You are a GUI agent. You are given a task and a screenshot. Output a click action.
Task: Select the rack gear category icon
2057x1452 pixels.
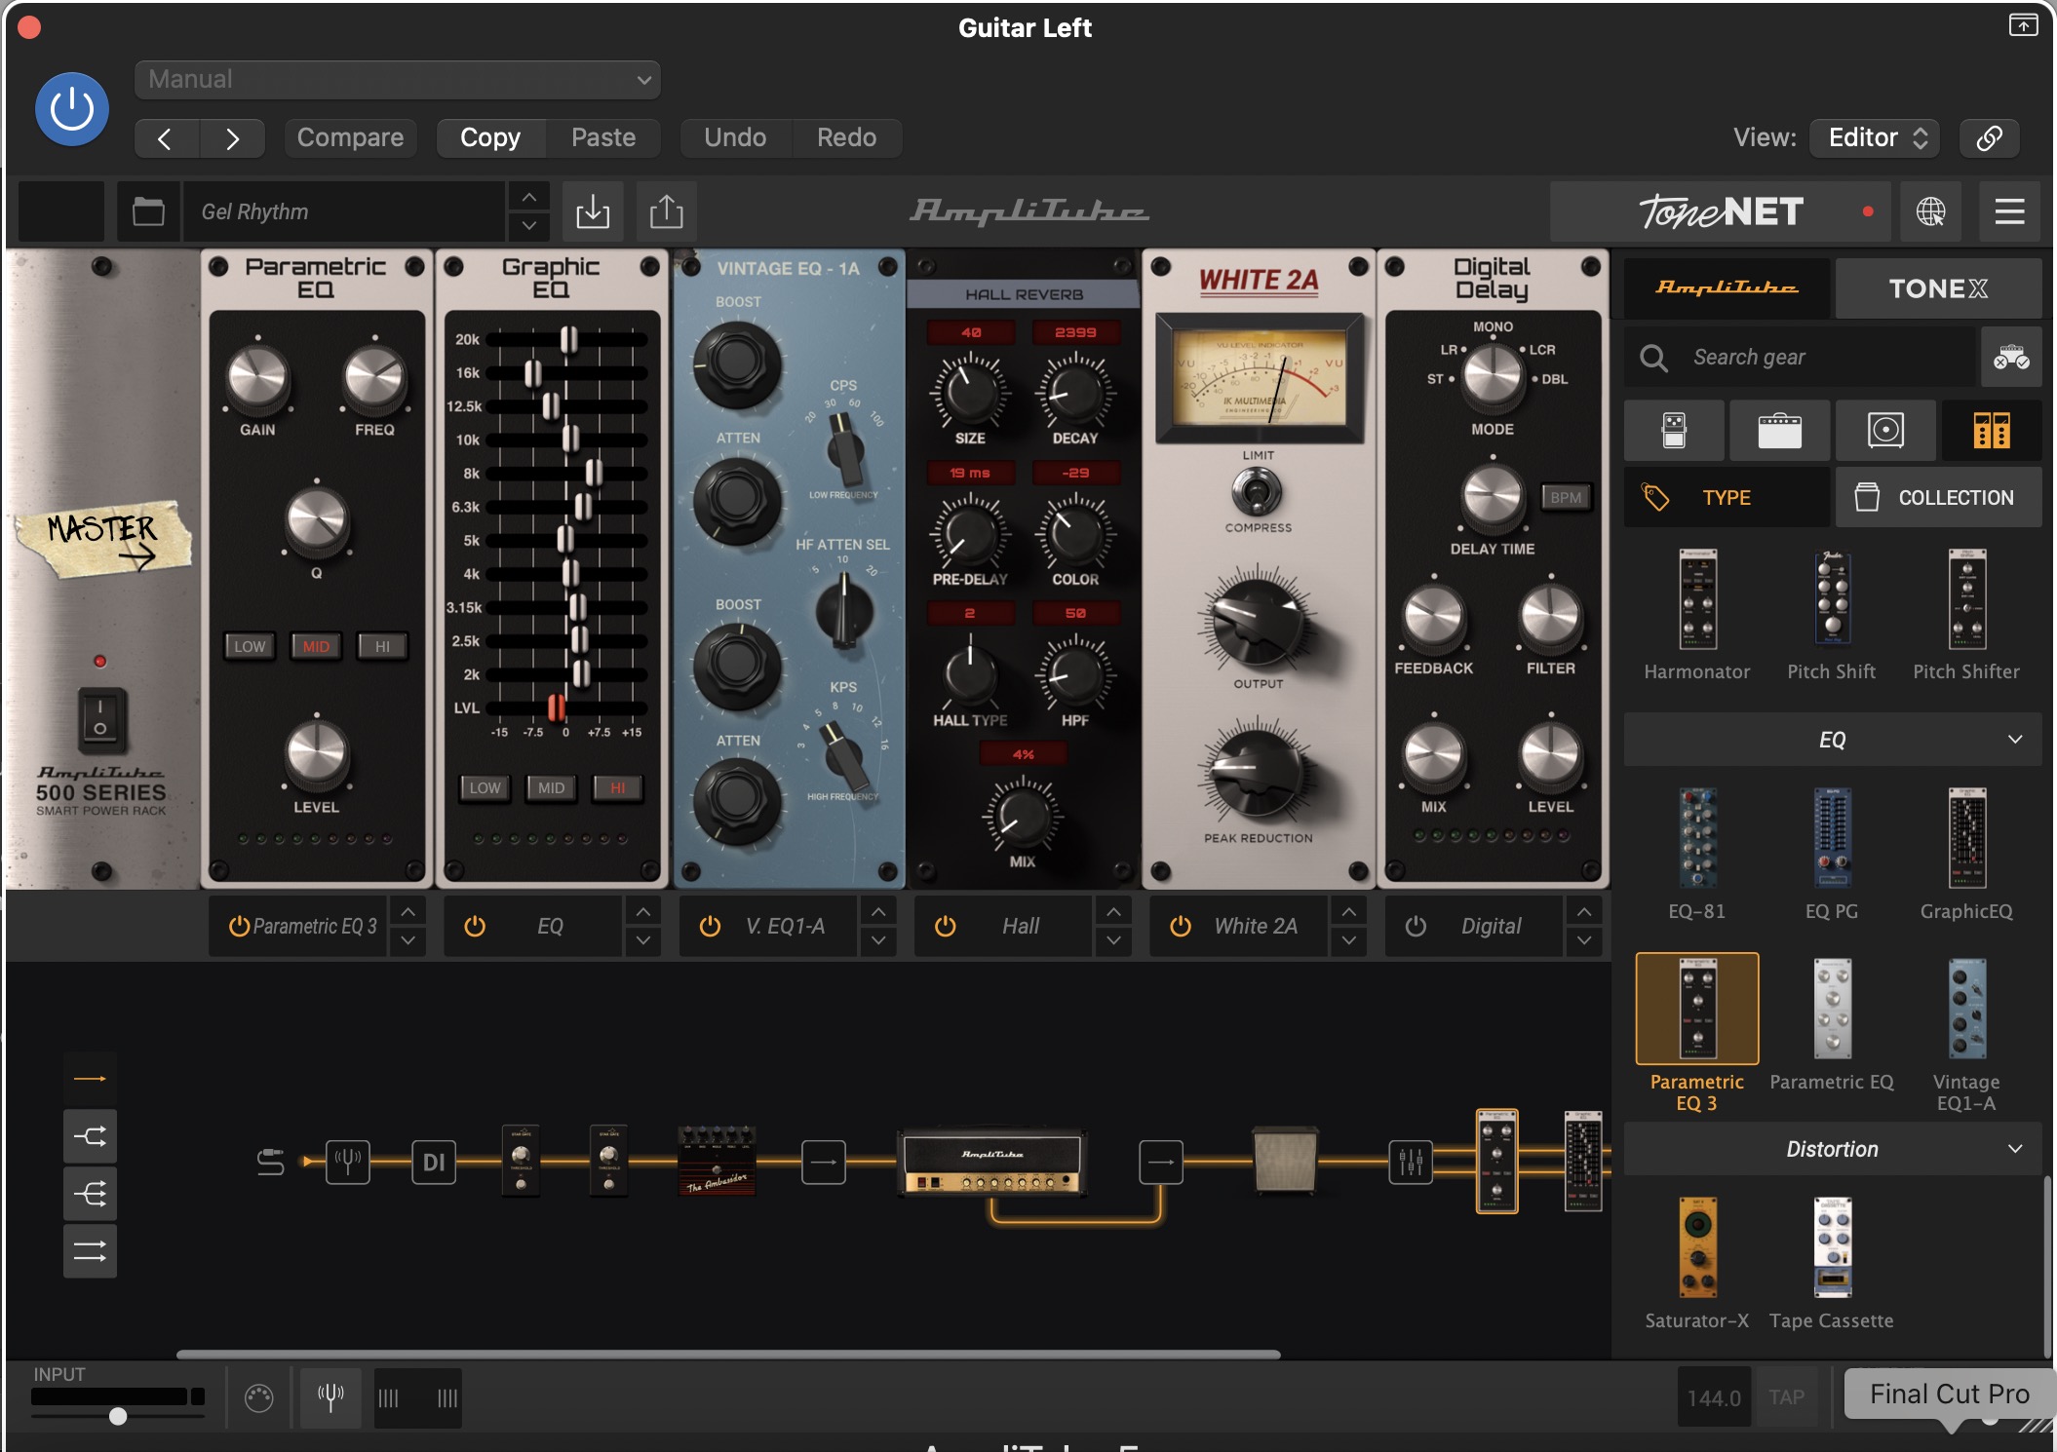click(x=1991, y=430)
